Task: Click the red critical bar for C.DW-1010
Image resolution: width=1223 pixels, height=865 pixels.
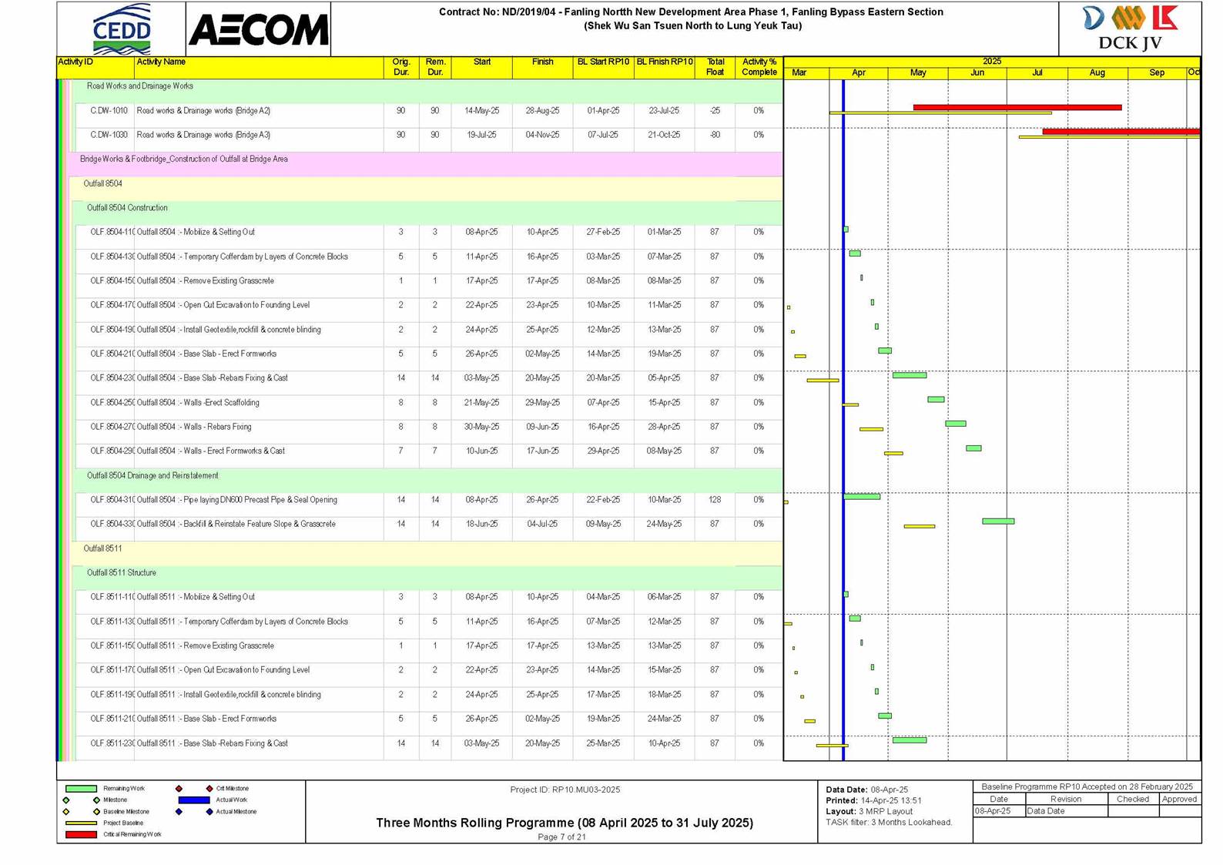Action: click(1017, 108)
